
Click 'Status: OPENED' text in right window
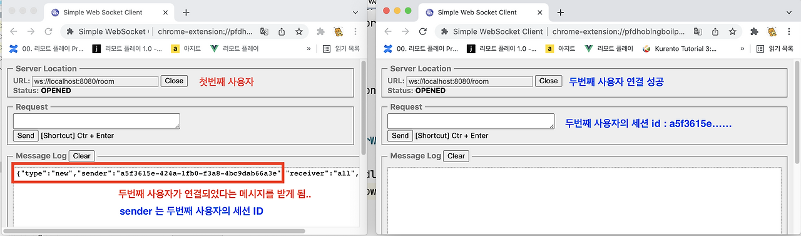click(416, 91)
